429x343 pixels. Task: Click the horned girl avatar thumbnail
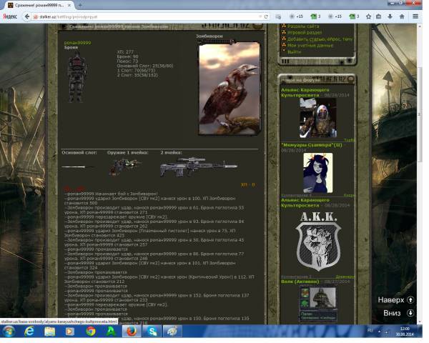click(x=318, y=173)
